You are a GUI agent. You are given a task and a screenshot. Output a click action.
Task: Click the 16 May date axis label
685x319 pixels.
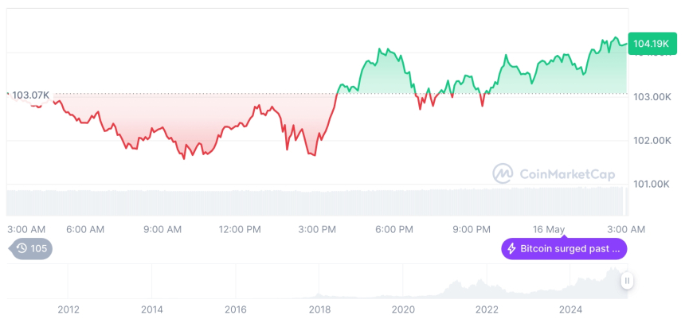coord(549,229)
